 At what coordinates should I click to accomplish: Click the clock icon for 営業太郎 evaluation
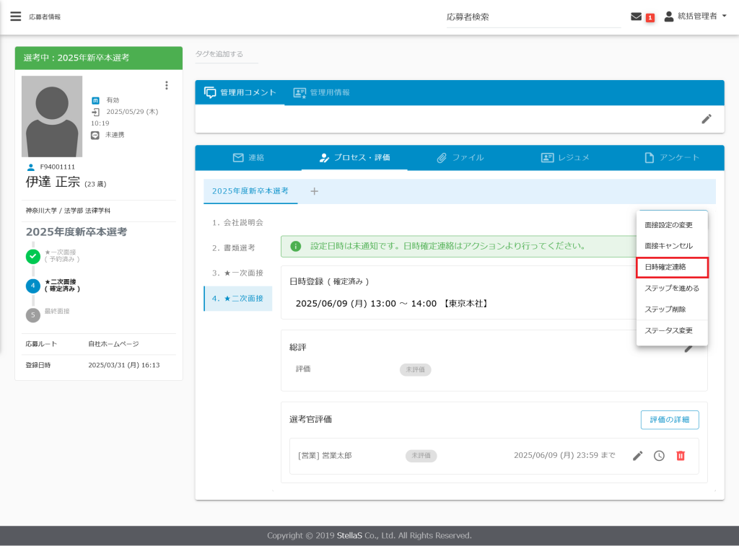pos(659,456)
